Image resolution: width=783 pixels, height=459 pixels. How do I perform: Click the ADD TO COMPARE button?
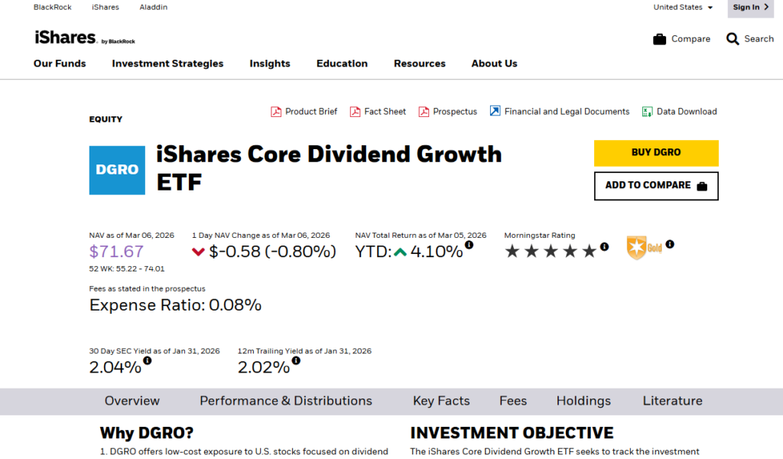click(x=655, y=185)
